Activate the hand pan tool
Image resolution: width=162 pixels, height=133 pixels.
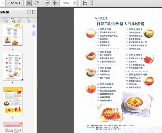tap(36, 3)
